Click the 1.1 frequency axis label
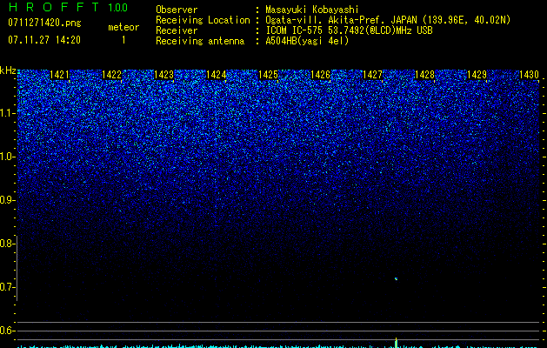547x348 pixels. pyautogui.click(x=7, y=113)
